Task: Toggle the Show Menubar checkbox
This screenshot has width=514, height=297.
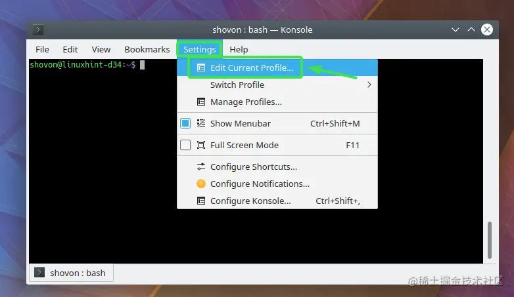Action: (x=185, y=123)
